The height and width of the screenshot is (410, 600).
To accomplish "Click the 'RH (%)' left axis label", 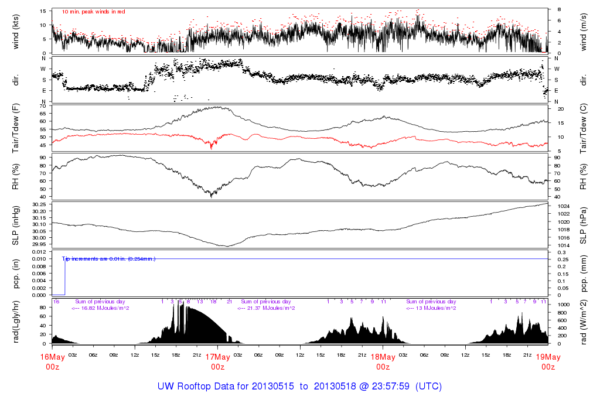I will tap(16, 177).
